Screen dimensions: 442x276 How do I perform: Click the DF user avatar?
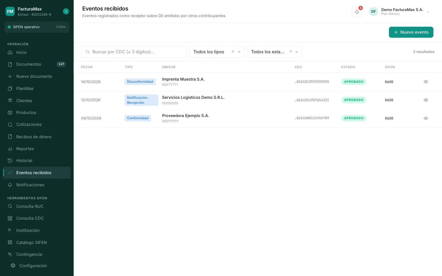[373, 12]
